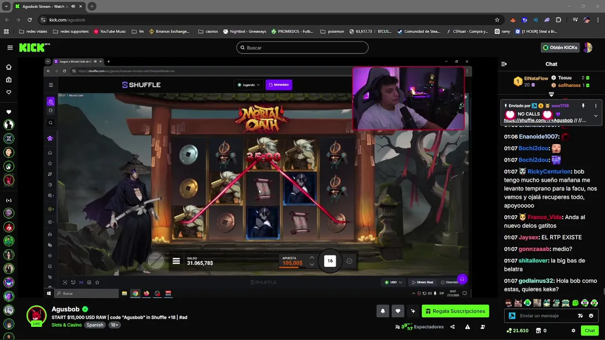Open YouTube Music bookmark

tap(110, 32)
